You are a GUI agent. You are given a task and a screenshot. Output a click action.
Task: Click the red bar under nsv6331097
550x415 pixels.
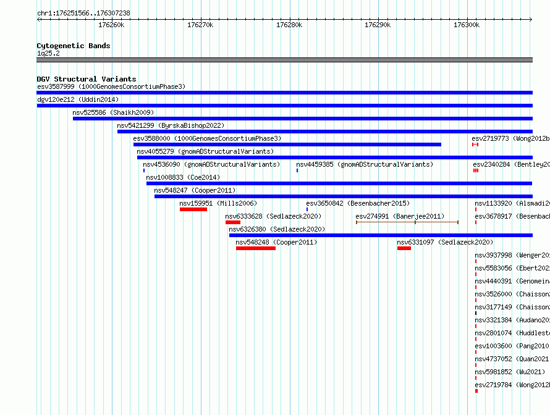tap(404, 248)
